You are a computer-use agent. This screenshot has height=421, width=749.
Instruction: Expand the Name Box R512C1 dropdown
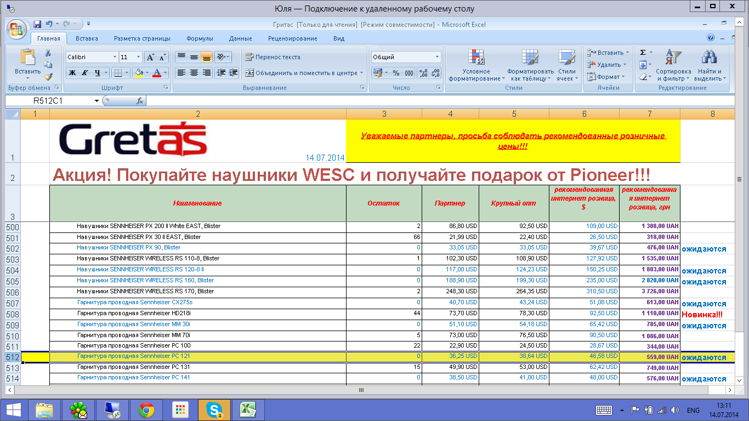[x=97, y=101]
